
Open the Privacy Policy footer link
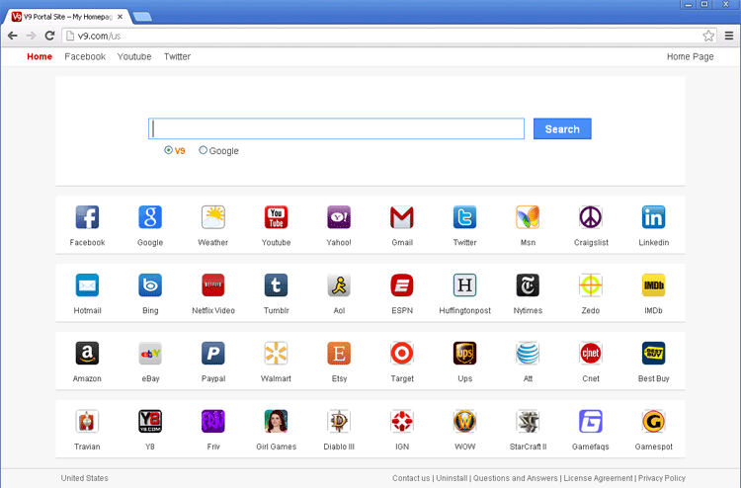661,478
